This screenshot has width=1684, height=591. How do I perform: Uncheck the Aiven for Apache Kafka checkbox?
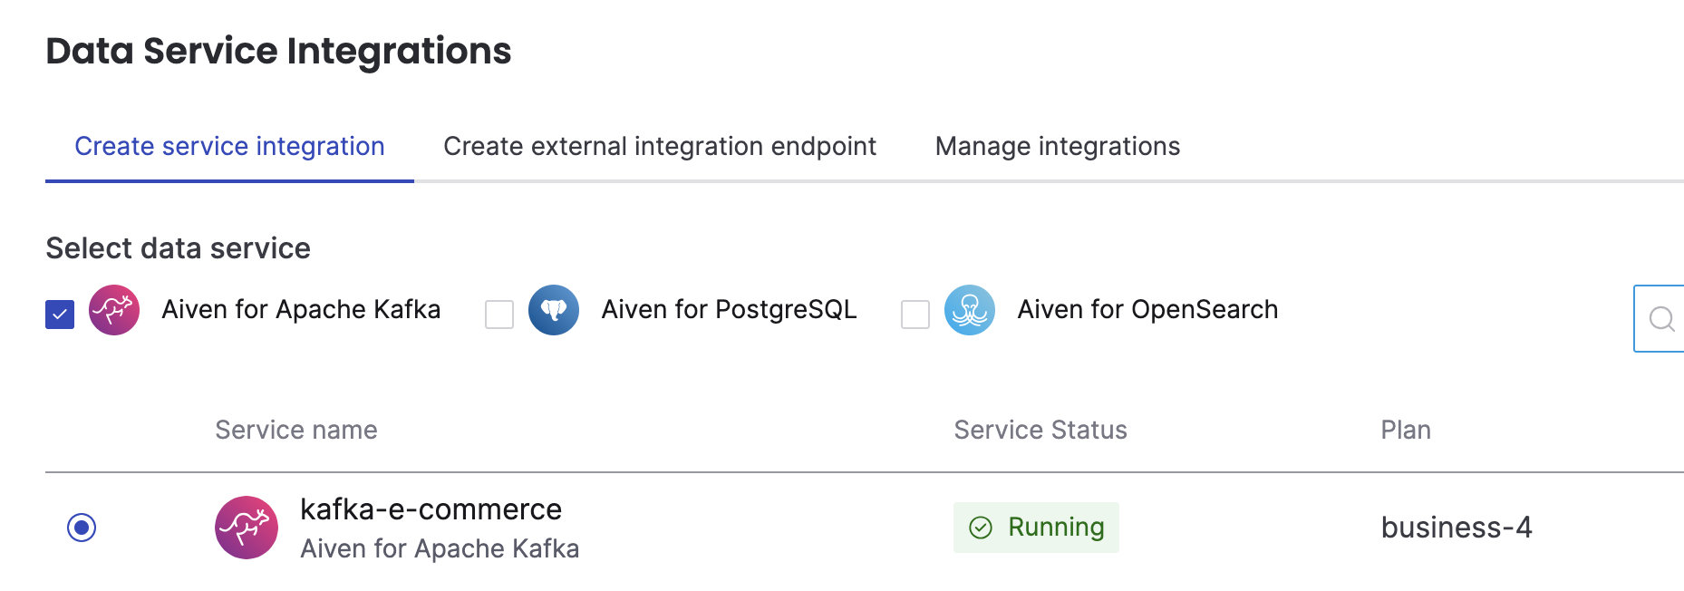pyautogui.click(x=60, y=315)
